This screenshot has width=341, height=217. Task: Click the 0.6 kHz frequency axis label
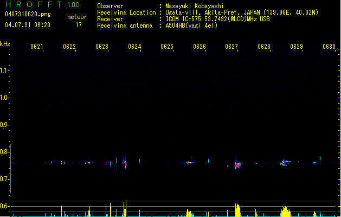click(4, 206)
